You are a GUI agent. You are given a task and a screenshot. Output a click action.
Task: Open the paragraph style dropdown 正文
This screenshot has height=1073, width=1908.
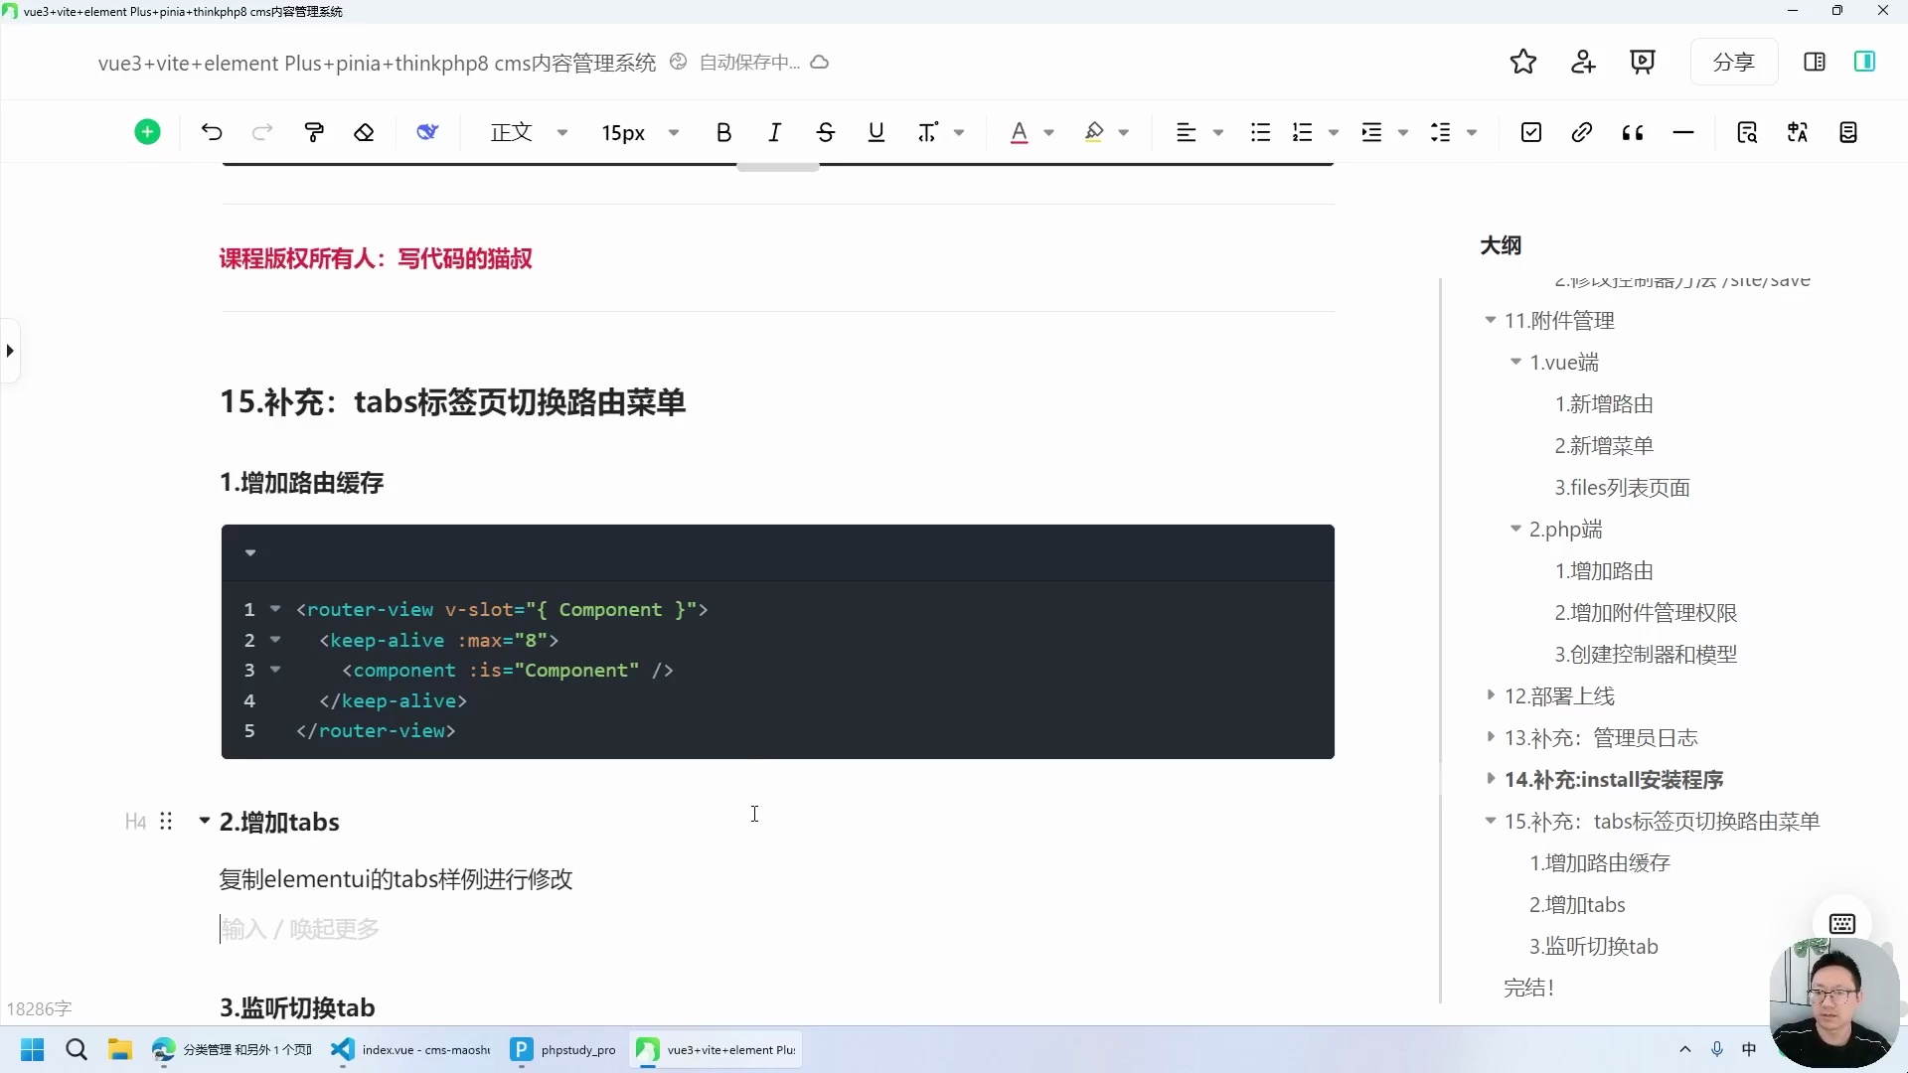point(529,132)
